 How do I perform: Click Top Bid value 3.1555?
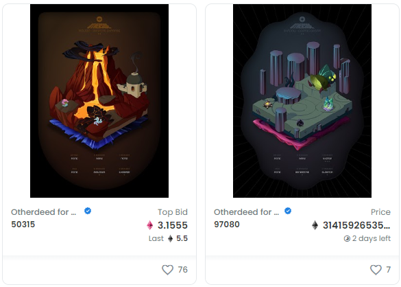pos(173,225)
